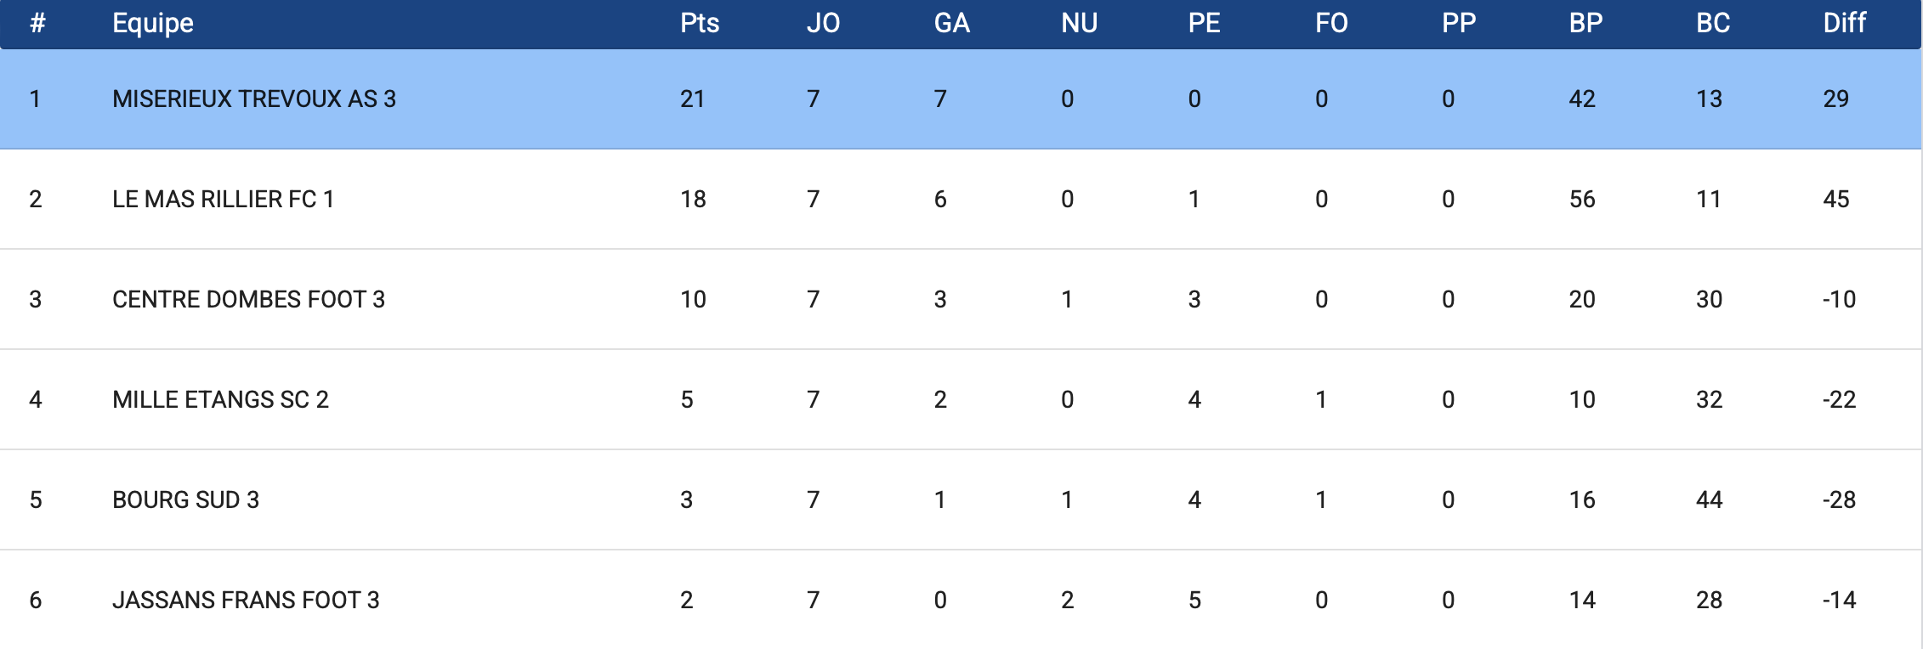
Task: Click the Equipe column header
Action: tap(153, 23)
